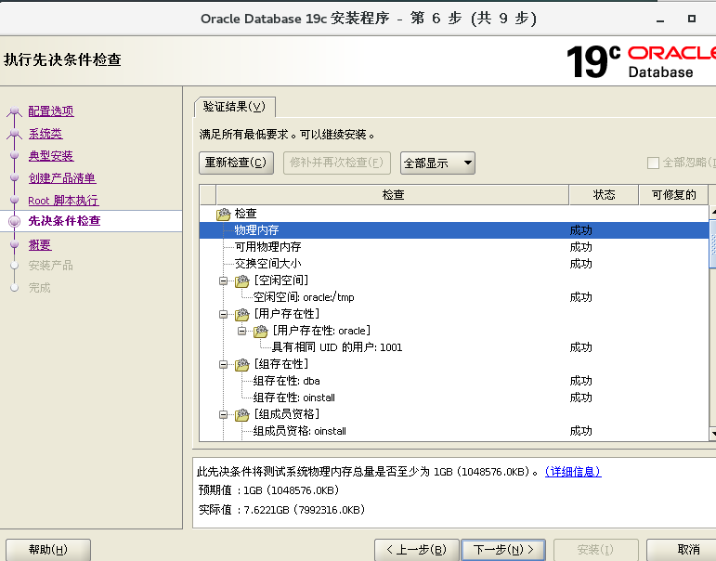Screen dimensions: 716x561
Task: Click scrollbar down arrow in check list
Action: pos(713,433)
